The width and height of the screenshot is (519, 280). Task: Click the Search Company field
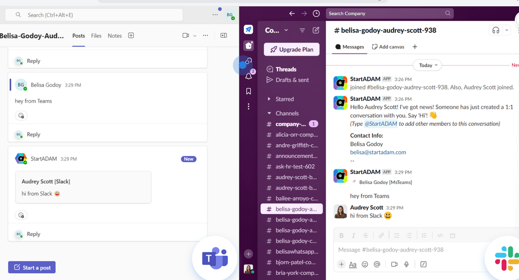[x=385, y=14]
